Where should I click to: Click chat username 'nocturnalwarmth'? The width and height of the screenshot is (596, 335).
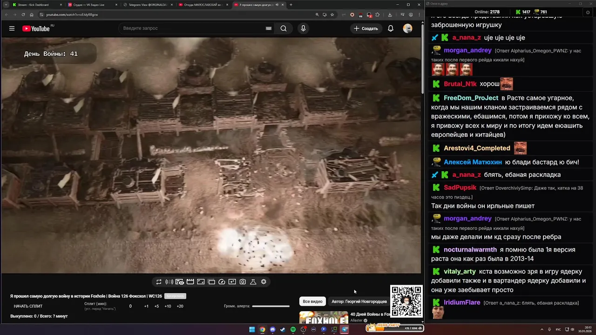[470, 250]
